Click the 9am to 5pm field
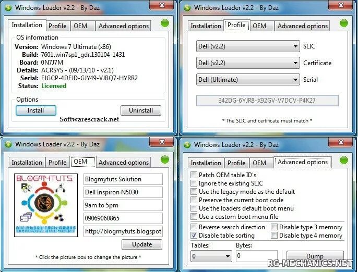This screenshot has width=358, height=272. 123,205
